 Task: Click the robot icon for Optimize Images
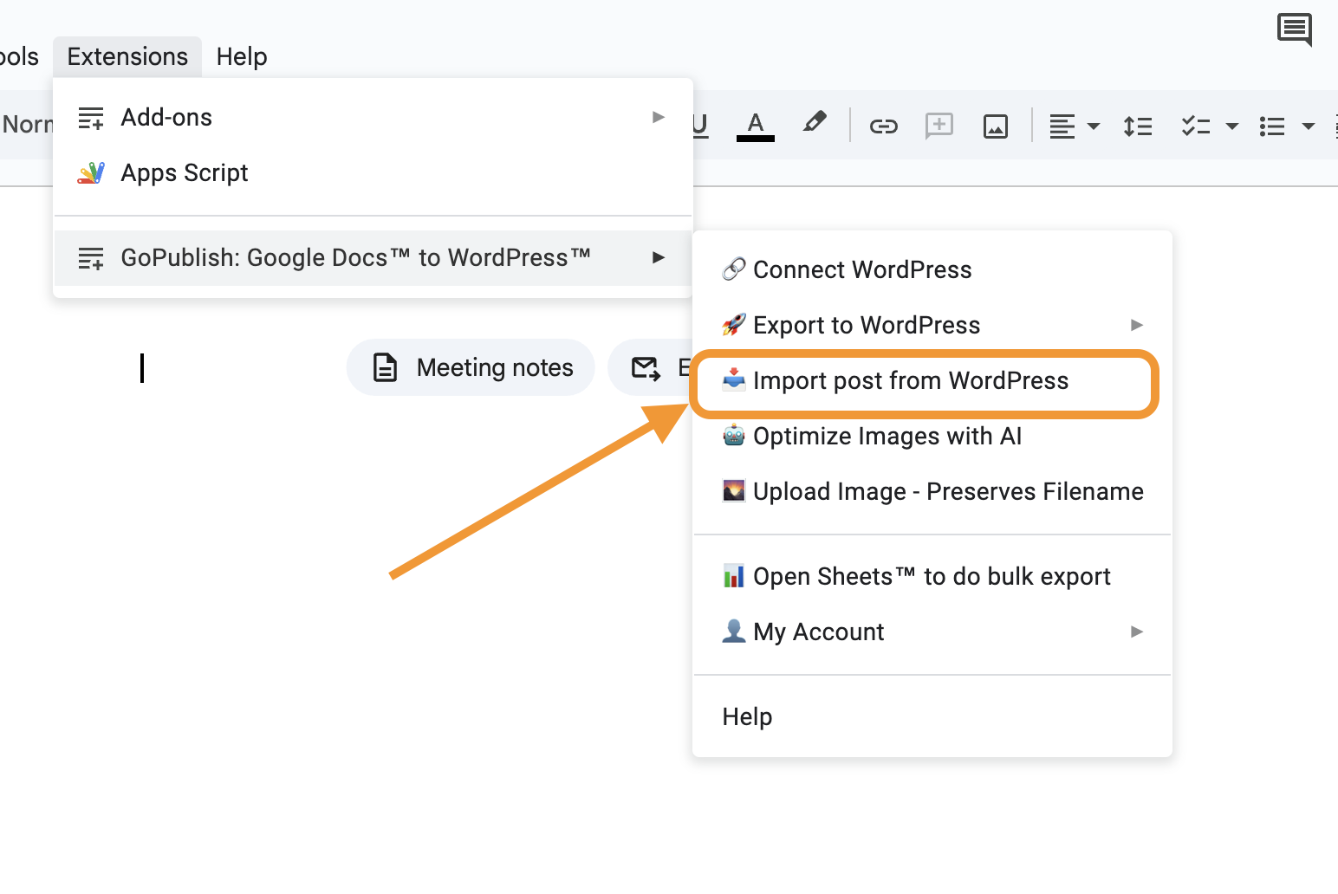click(734, 435)
